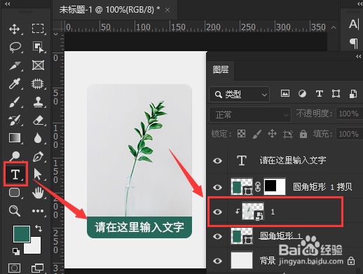
Task: Filter layers by adjustment layers
Action: (x=302, y=94)
